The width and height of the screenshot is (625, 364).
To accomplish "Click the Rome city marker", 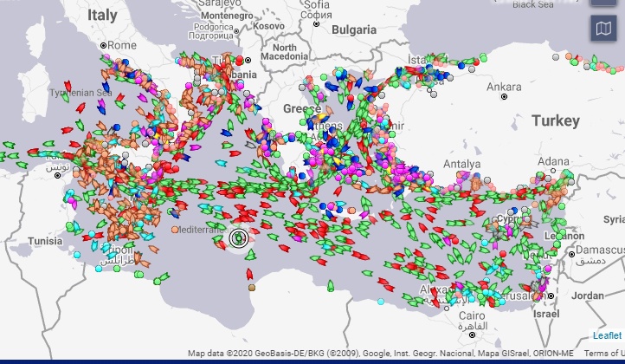I will (x=104, y=45).
